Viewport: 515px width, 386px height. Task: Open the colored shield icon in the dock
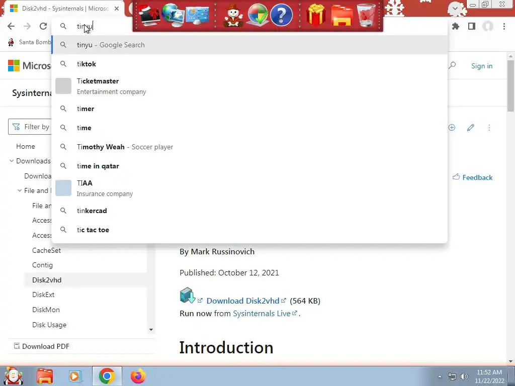point(257,15)
